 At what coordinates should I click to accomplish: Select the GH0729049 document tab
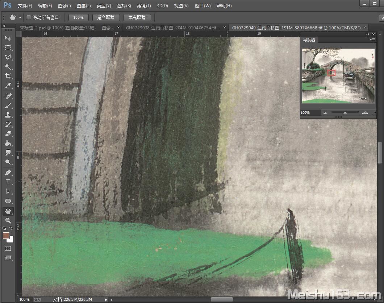296,28
